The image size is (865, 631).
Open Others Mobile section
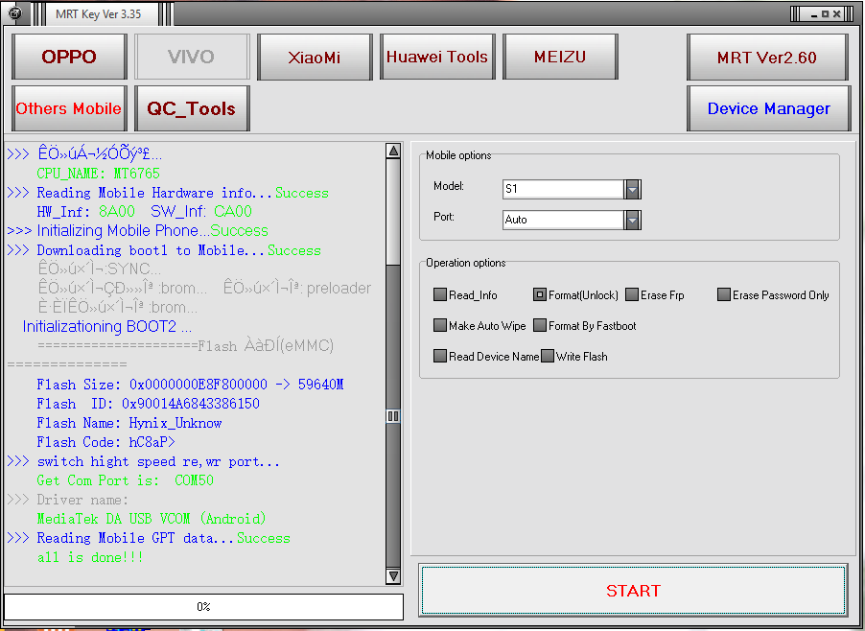point(69,108)
